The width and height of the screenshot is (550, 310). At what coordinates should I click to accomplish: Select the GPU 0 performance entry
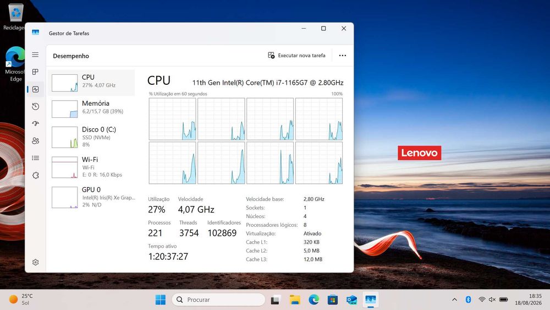click(91, 197)
